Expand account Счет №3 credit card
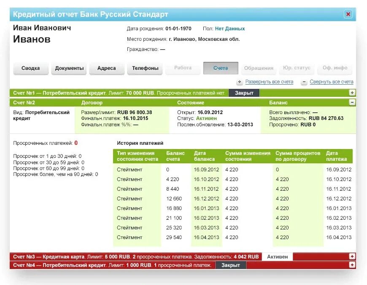 point(352,256)
